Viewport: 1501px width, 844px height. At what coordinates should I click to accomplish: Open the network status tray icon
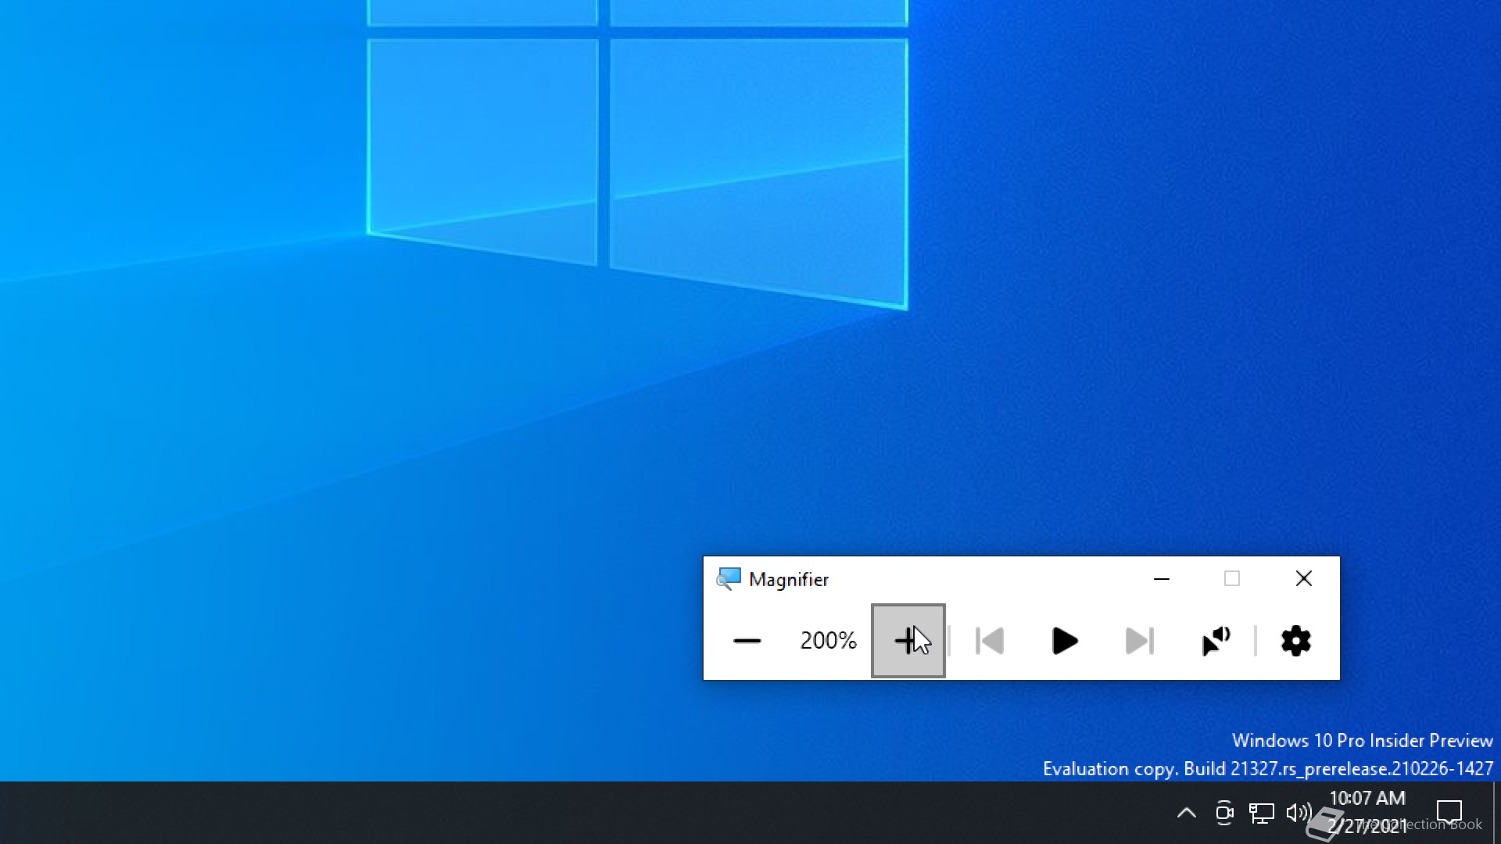coord(1261,813)
